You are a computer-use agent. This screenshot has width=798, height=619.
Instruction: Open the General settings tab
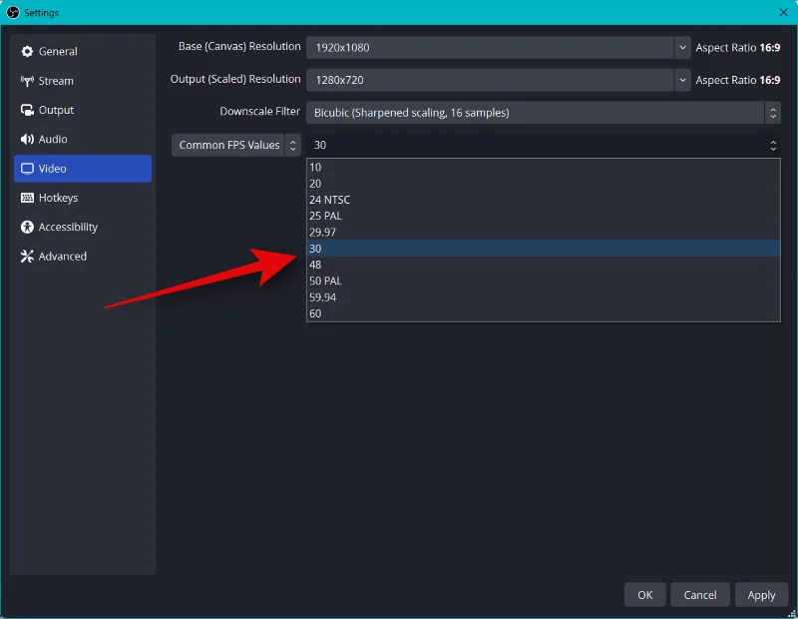[83, 52]
